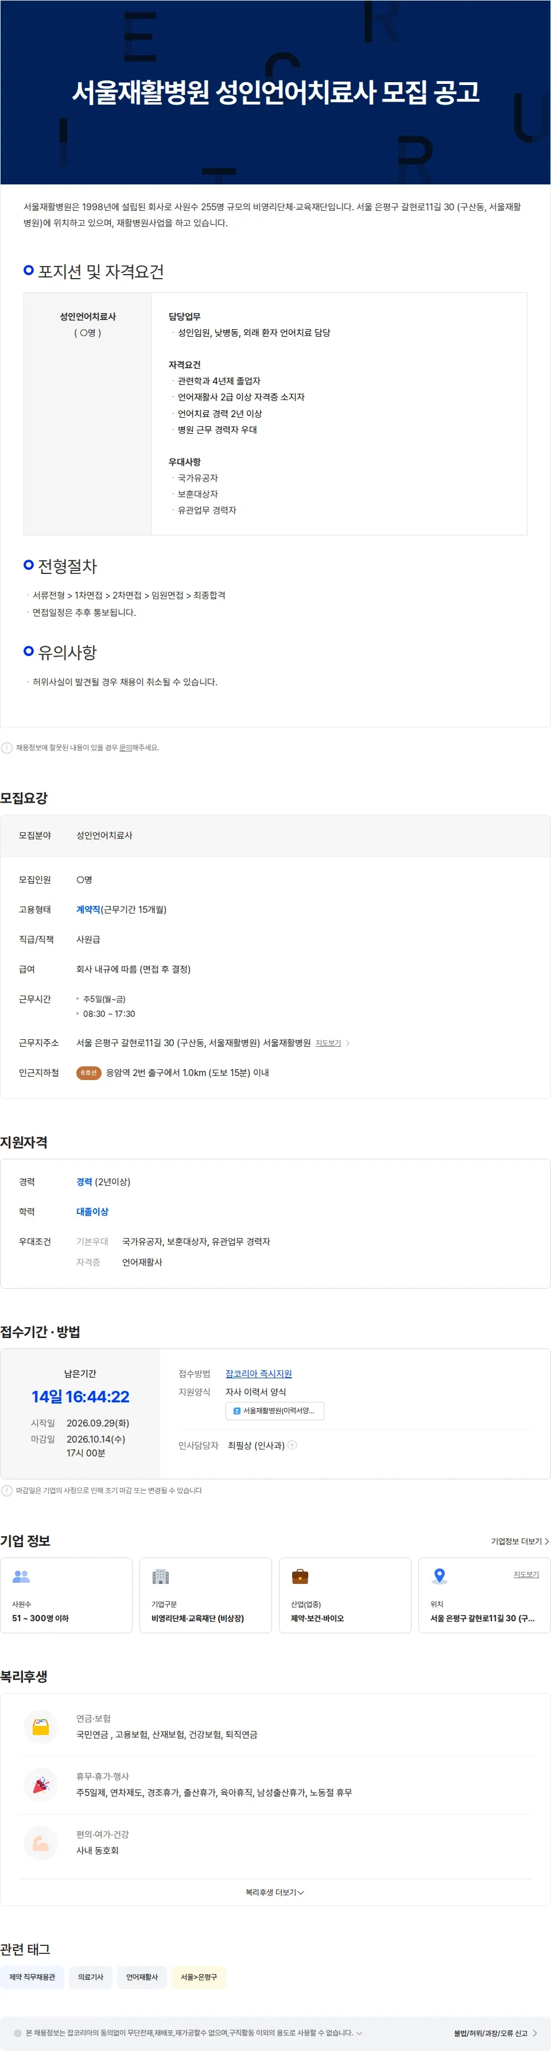Select the 제약 직무채용관 tag
551x2051 pixels.
coord(33,1977)
